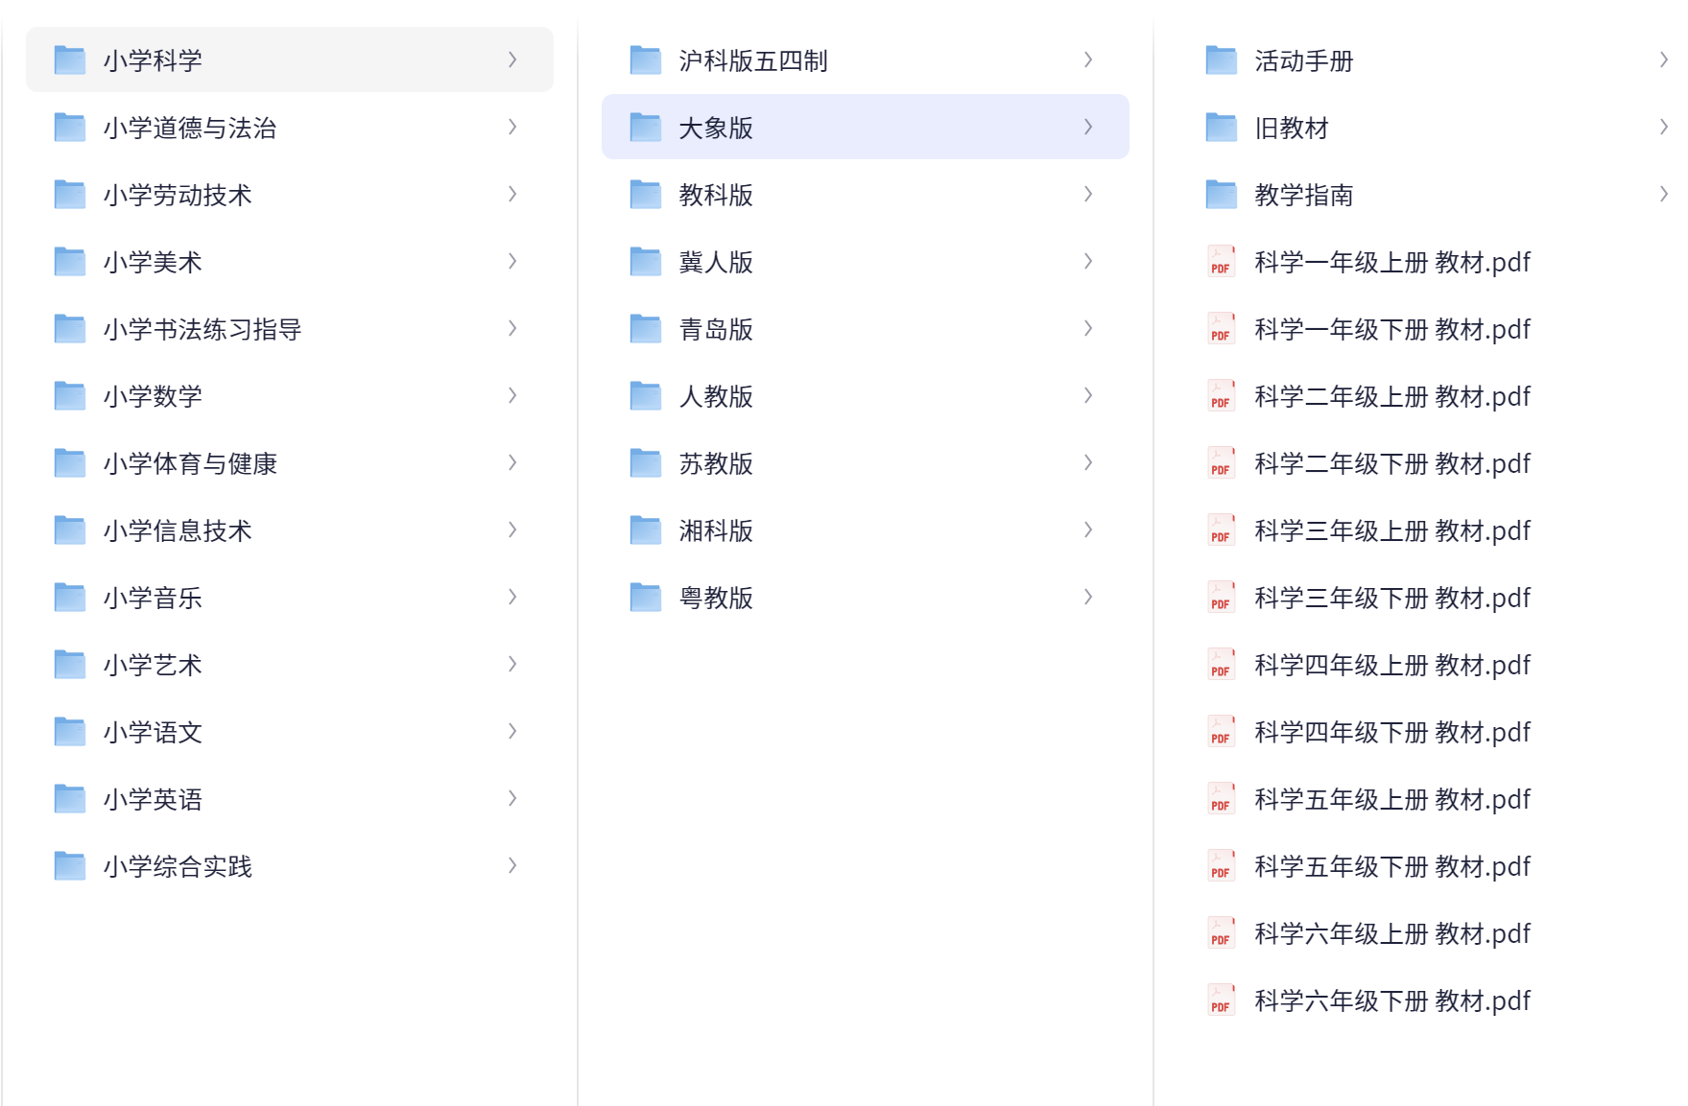Click the folder icon beside 教学指南

click(x=1222, y=194)
